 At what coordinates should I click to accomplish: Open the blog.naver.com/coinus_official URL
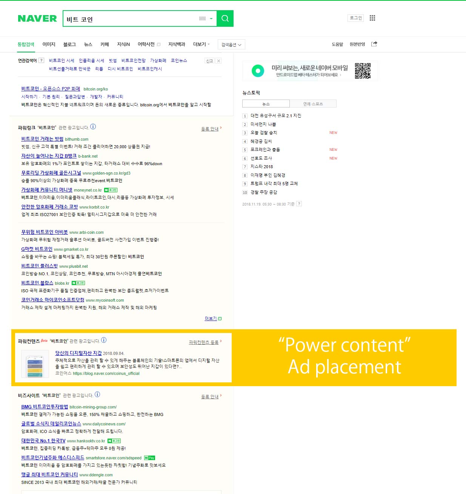point(106,374)
